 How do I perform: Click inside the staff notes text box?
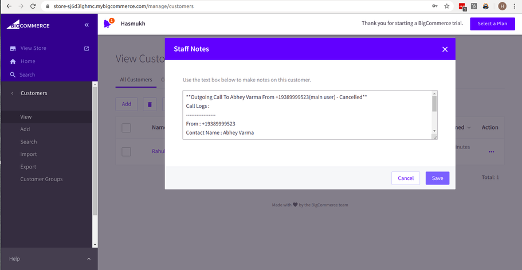click(x=310, y=115)
